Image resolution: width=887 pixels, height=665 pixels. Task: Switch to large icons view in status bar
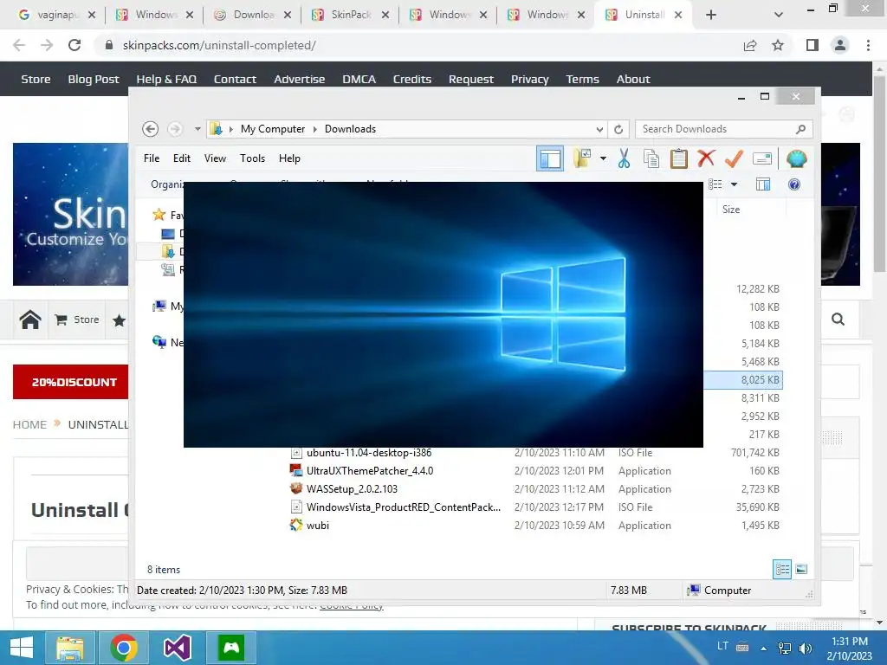[x=801, y=569]
